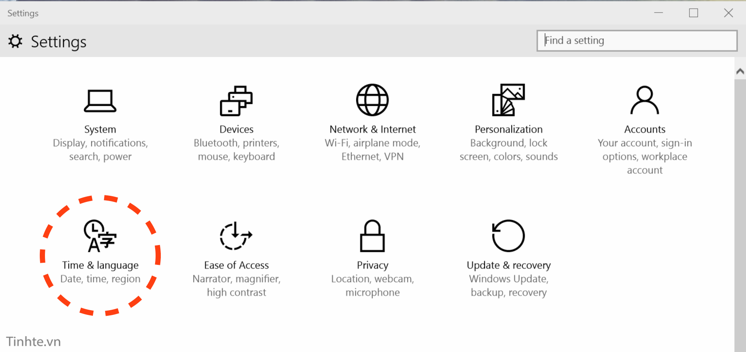Close the Settings window
Viewport: 746px width, 352px height.
728,13
